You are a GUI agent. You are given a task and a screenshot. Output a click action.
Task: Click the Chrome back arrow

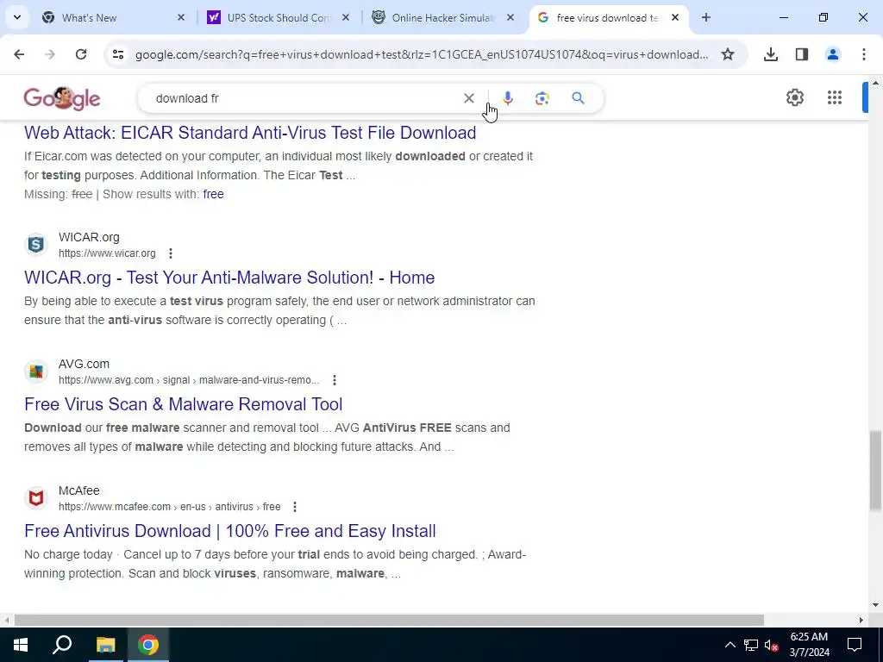(x=19, y=54)
